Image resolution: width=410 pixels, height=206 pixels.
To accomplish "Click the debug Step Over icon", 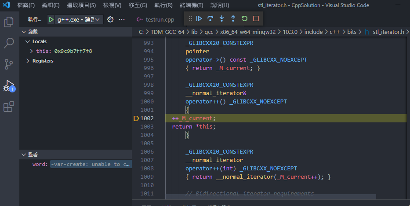I will [210, 19].
